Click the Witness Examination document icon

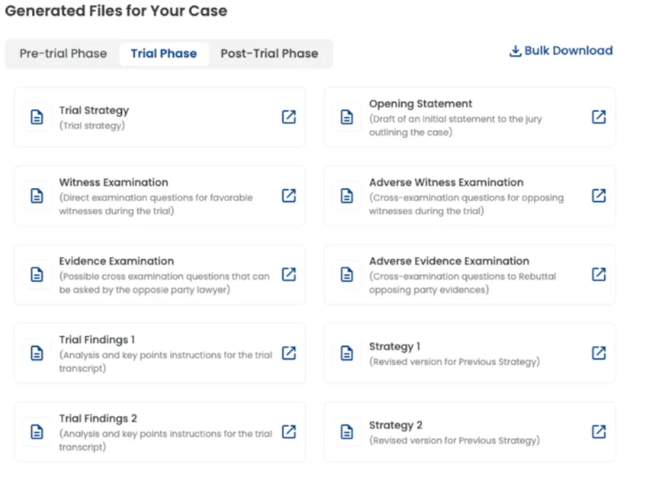(37, 195)
